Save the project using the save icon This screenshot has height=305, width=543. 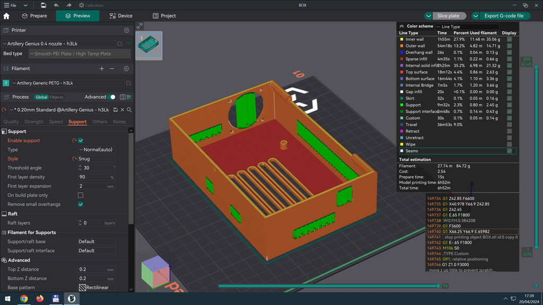[x=43, y=5]
